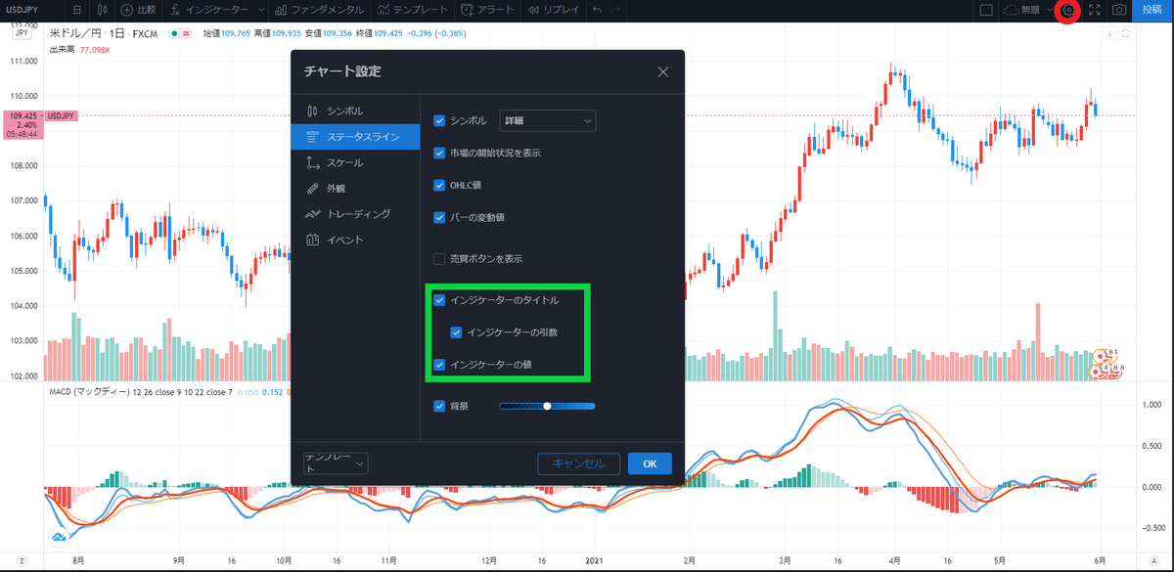Click the キャンセル cancel button
1174x572 pixels.
578,463
